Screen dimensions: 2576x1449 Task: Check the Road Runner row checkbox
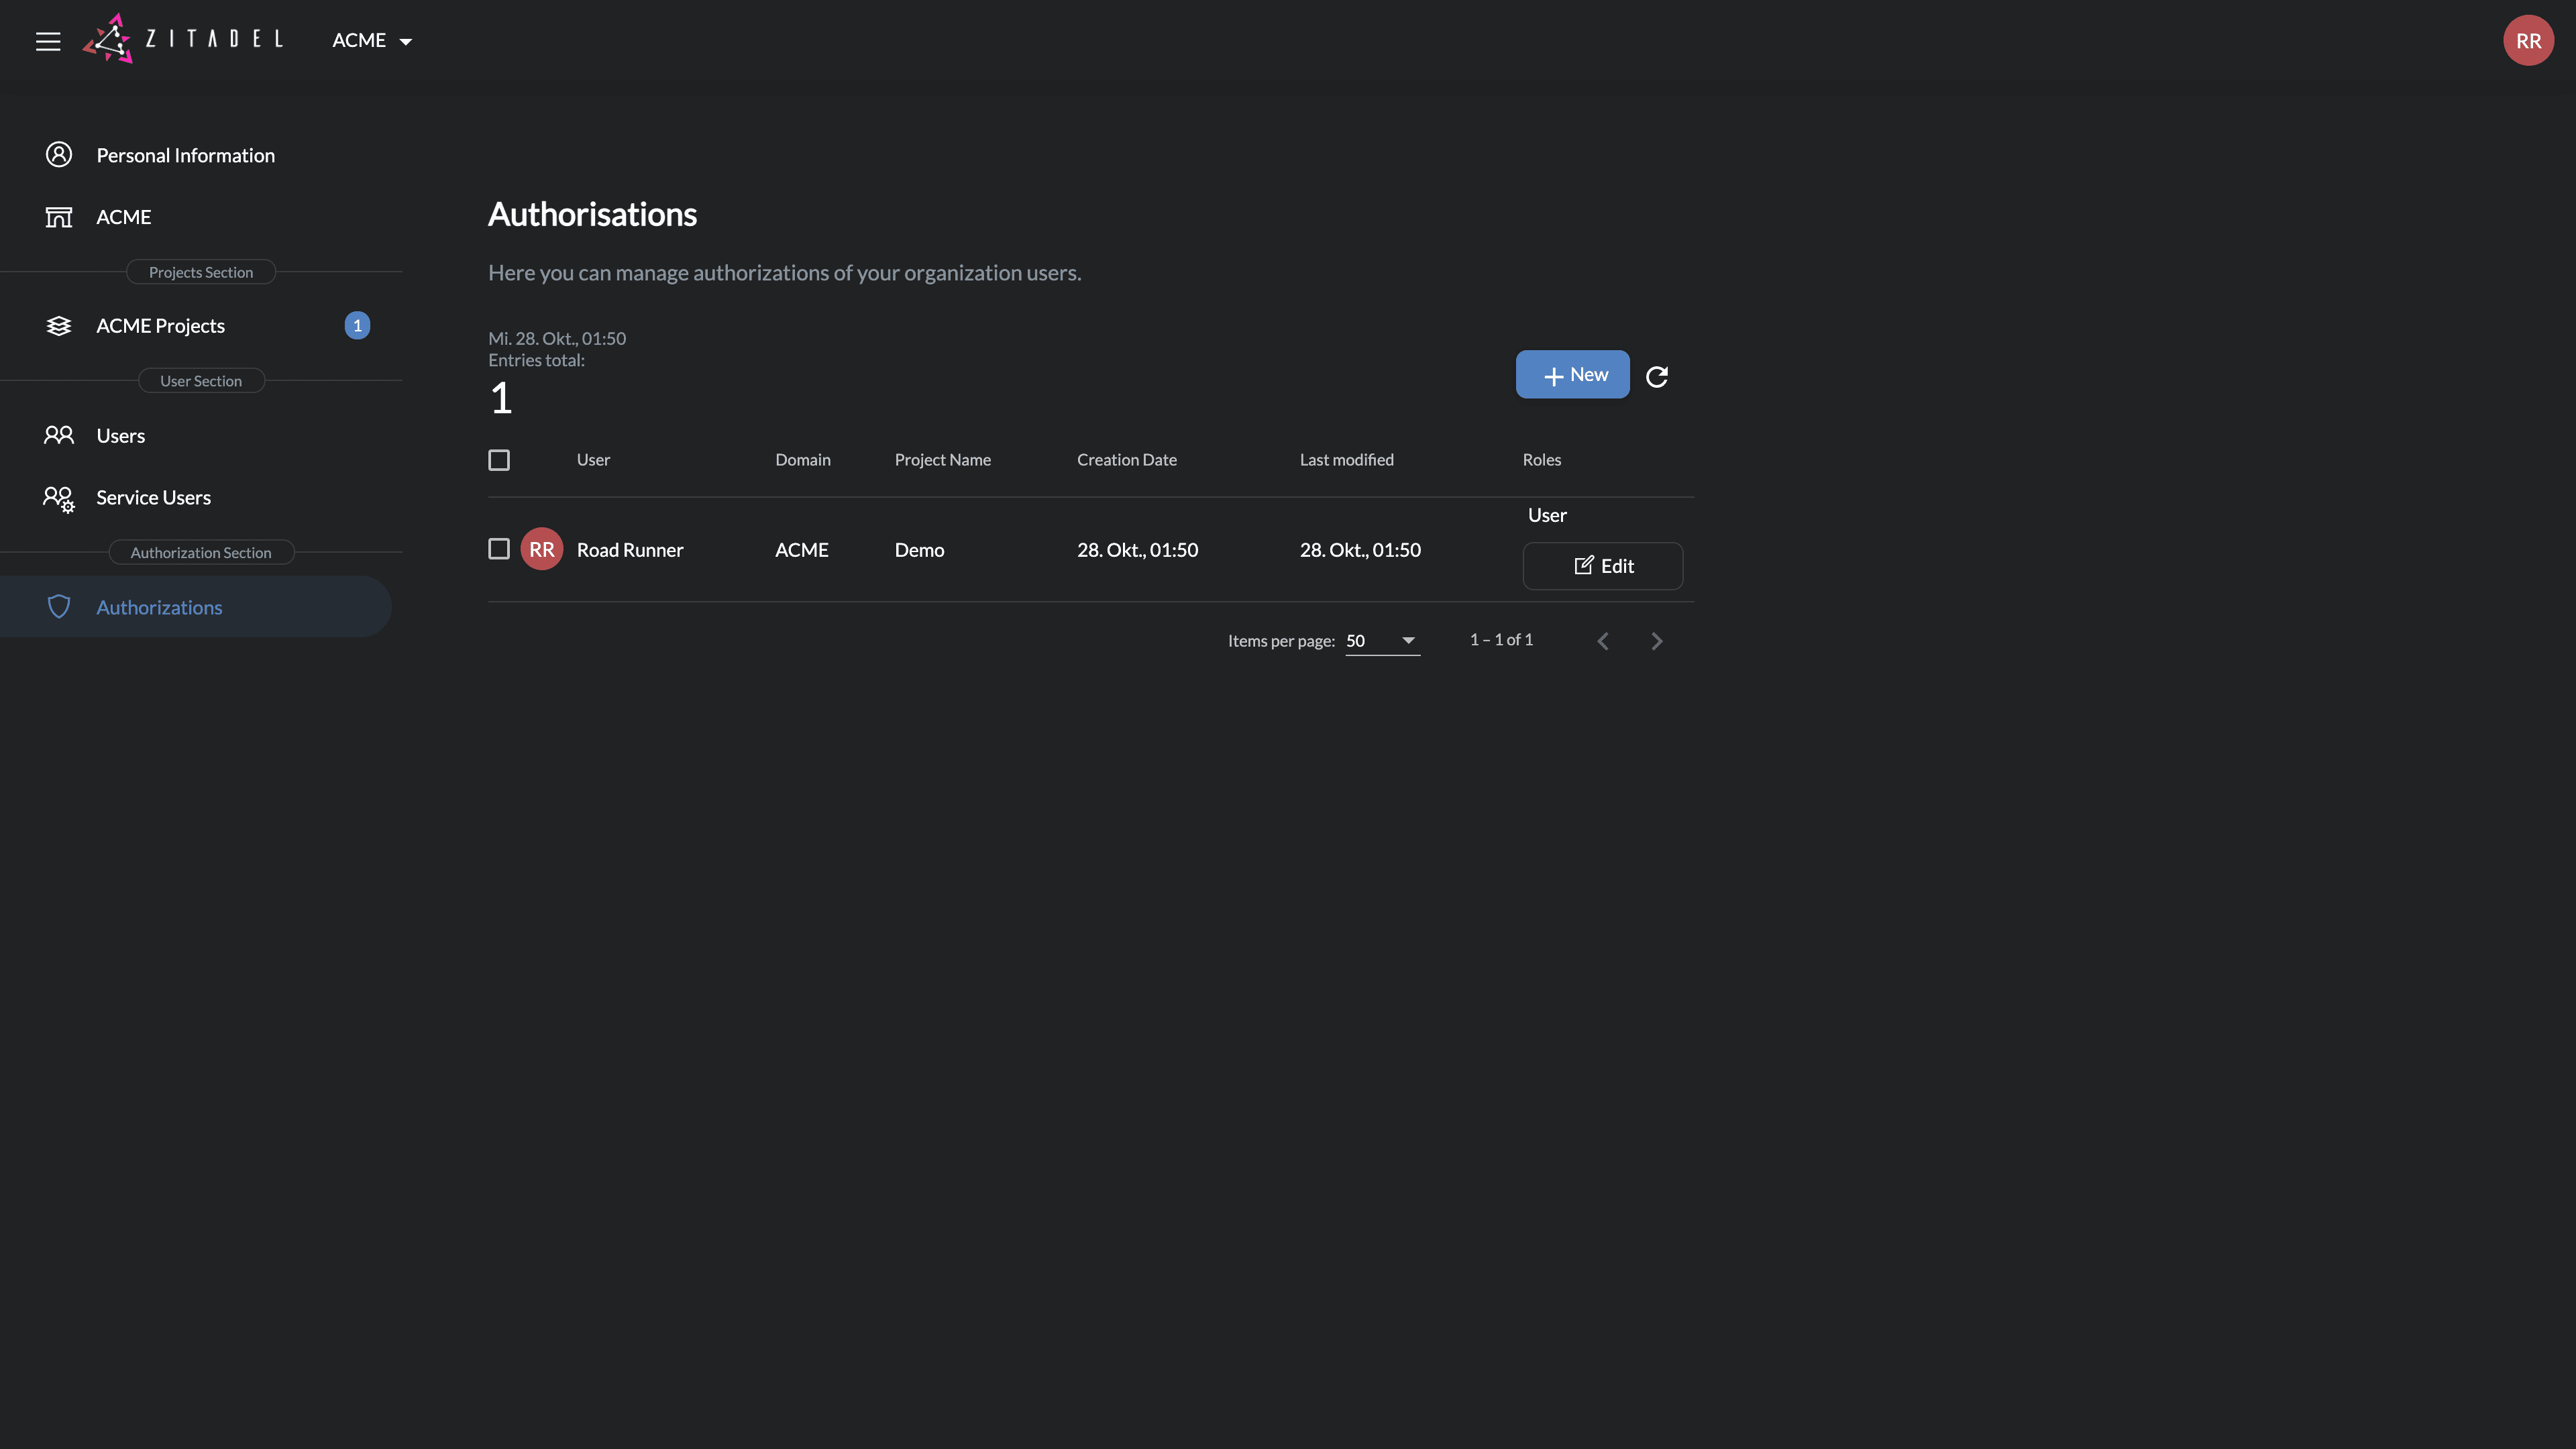tap(499, 549)
